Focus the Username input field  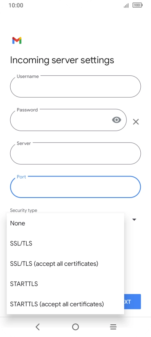click(x=75, y=87)
